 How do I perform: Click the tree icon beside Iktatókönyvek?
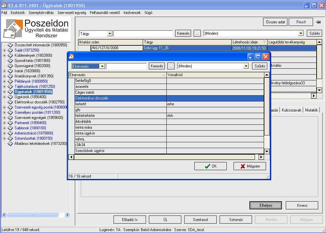point(10,76)
